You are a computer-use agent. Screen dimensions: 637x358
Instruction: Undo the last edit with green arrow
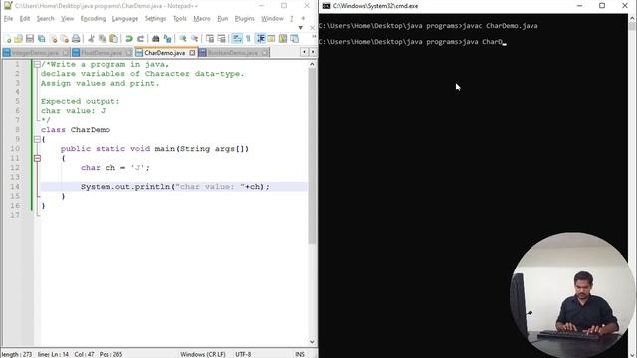(129, 39)
